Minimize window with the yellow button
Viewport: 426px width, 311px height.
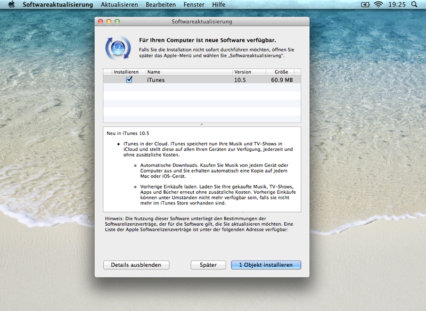pyautogui.click(x=109, y=22)
